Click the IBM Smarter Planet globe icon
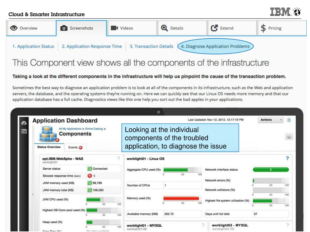The width and height of the screenshot is (310, 232). click(x=297, y=12)
